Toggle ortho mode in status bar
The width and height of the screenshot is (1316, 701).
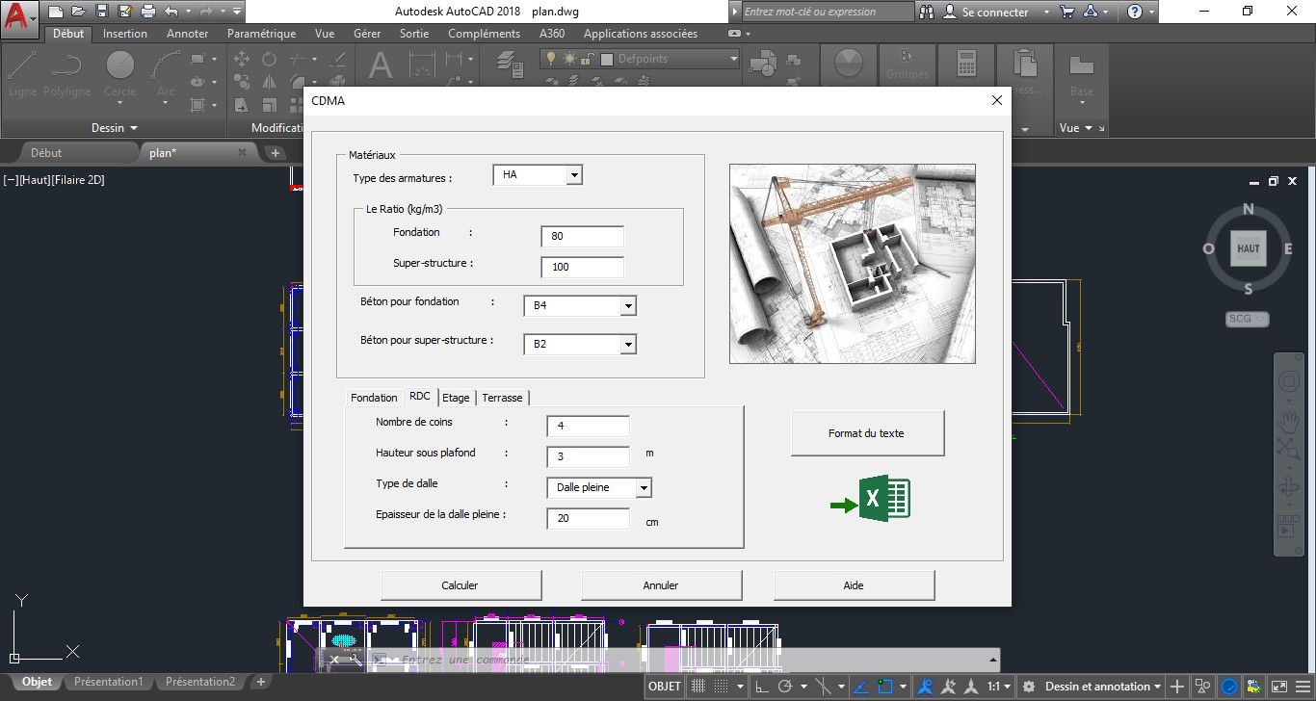click(x=761, y=687)
